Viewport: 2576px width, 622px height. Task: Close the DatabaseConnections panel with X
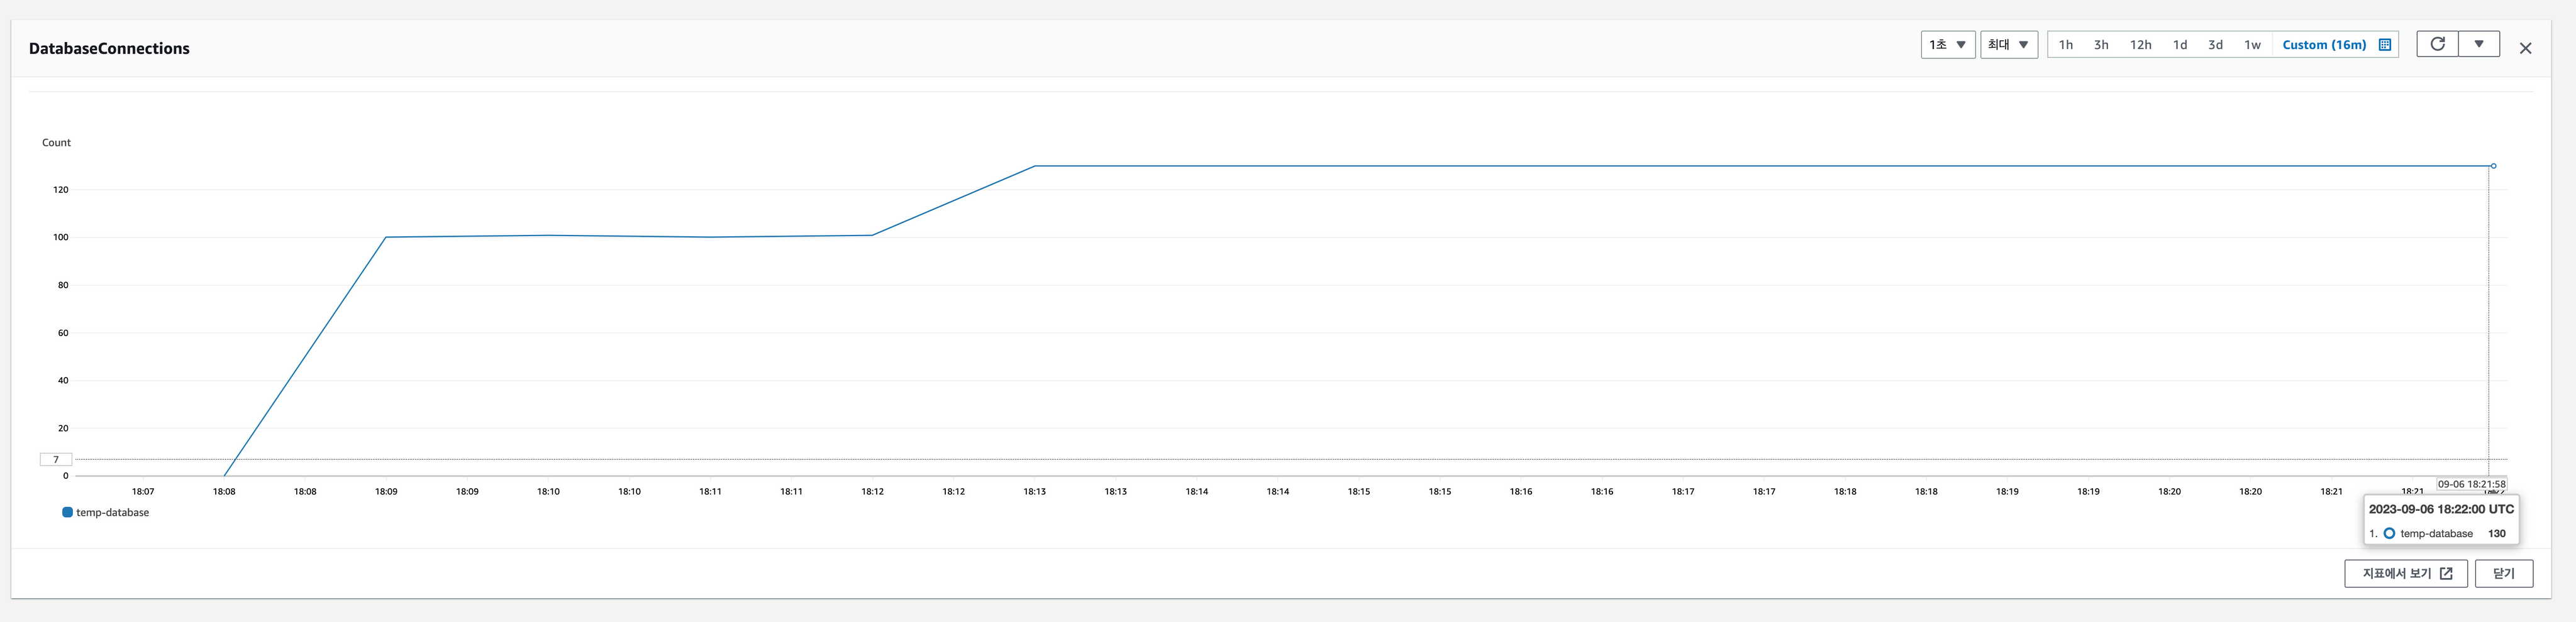[2525, 48]
